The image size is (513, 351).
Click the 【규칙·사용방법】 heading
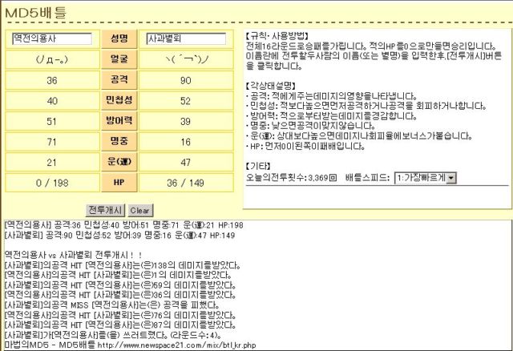(x=277, y=36)
